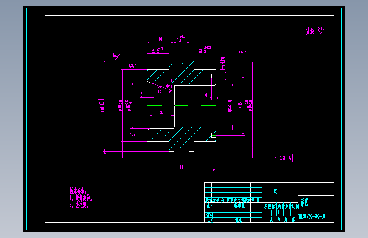Click the 批准 cell in title block

[239, 220]
